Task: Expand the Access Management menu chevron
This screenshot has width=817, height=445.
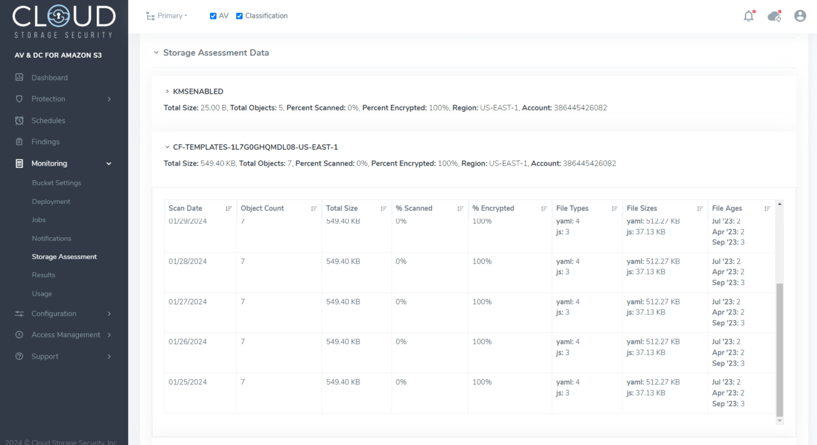Action: pyautogui.click(x=109, y=335)
